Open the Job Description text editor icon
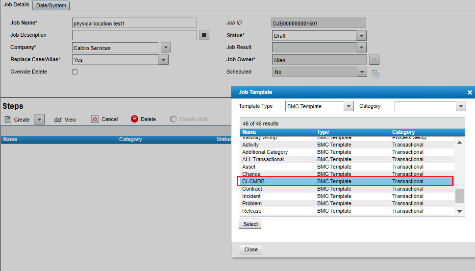Viewport: 475px width, 271px height. 204,35
